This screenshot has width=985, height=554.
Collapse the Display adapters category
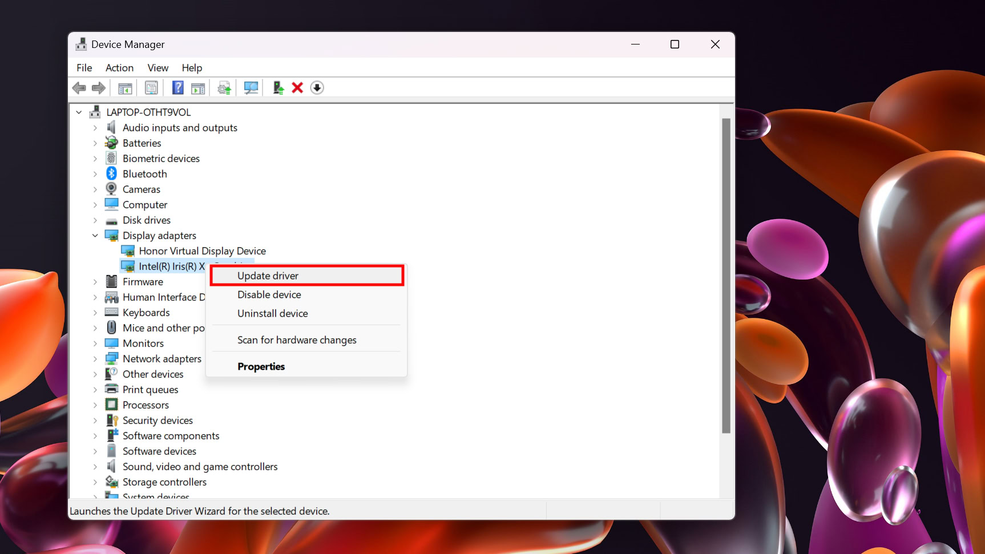[x=95, y=236]
